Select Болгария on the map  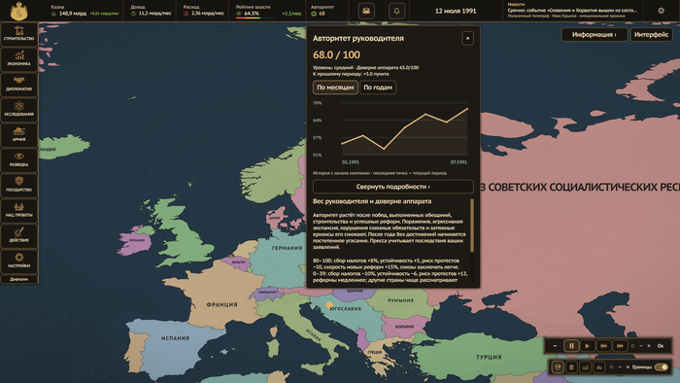(405, 327)
